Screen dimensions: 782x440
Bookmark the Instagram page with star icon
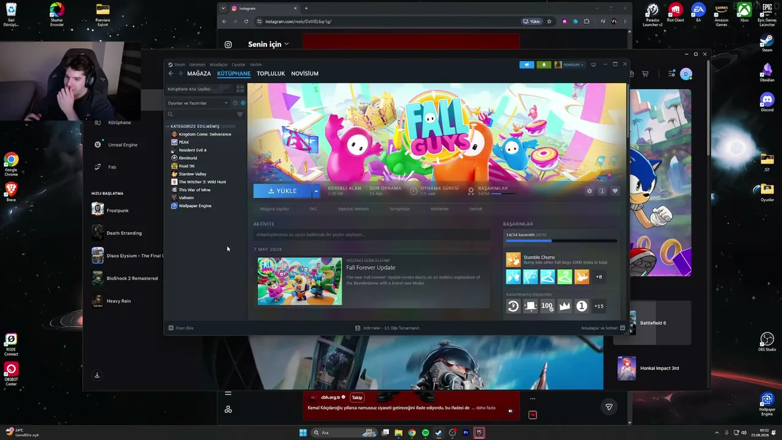[549, 21]
